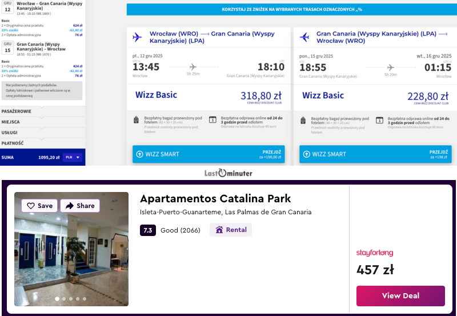The width and height of the screenshot is (457, 316).
Task: Click the return flight baggage icon
Action: click(303, 120)
